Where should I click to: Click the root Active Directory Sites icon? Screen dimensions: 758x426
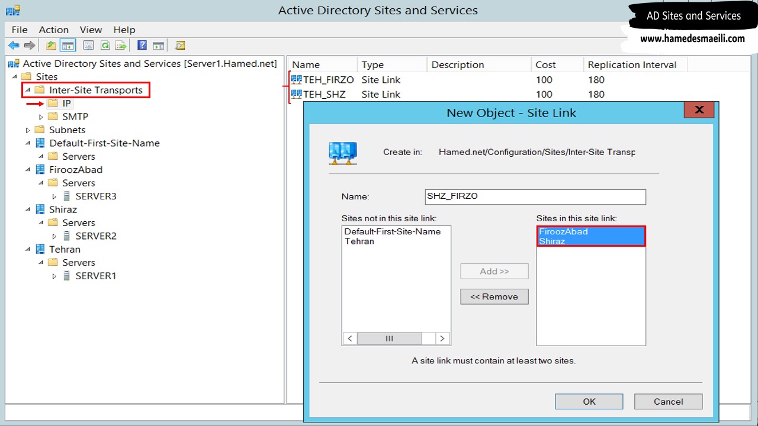(14, 64)
